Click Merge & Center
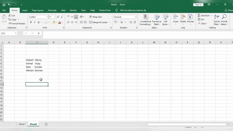Viewport: 233px width, 131px height. 98,22
